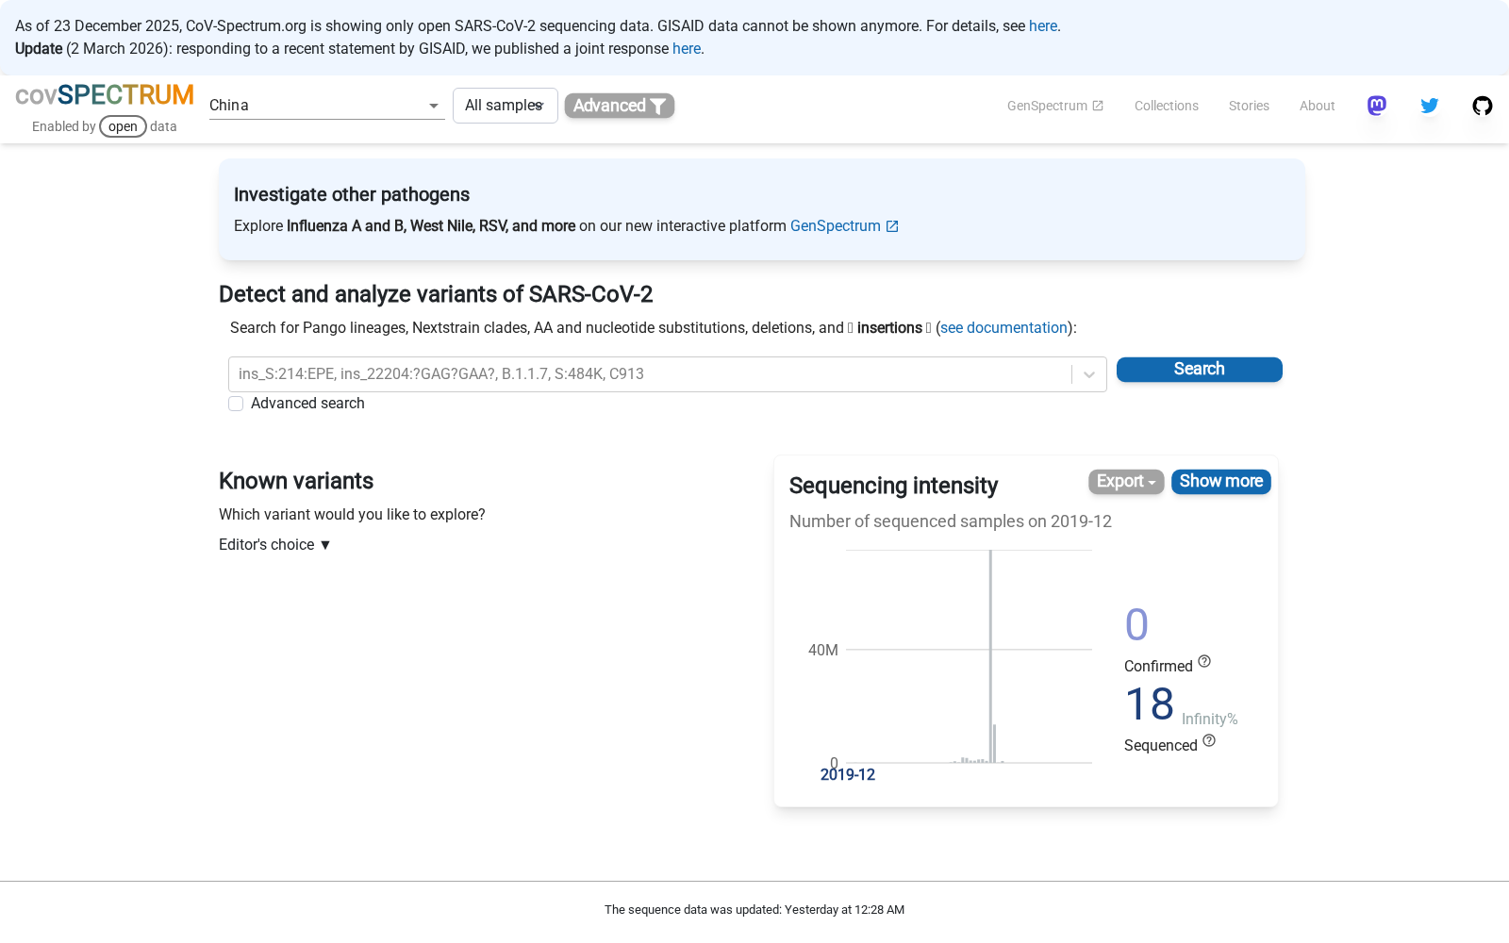Click the sequenced count 18
Viewport: 1509px width, 943px height.
coord(1150,704)
